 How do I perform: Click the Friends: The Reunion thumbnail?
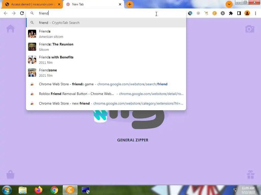(x=32, y=47)
